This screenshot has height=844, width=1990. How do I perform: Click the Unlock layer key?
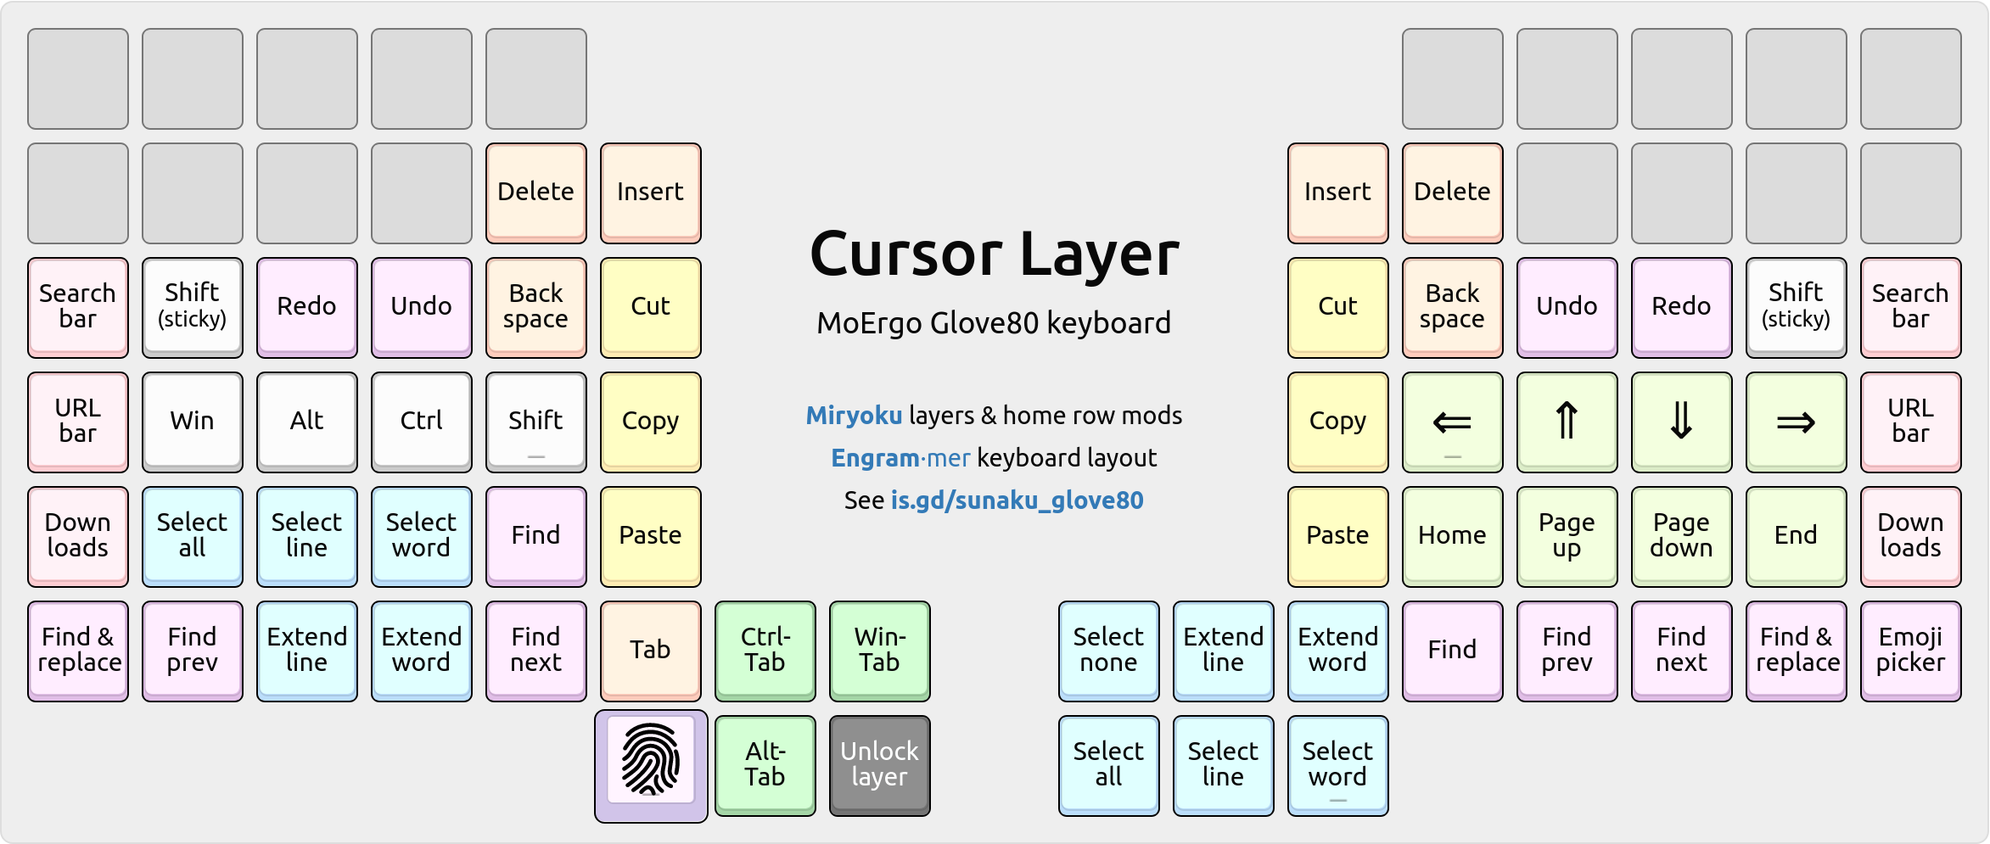coord(879,765)
